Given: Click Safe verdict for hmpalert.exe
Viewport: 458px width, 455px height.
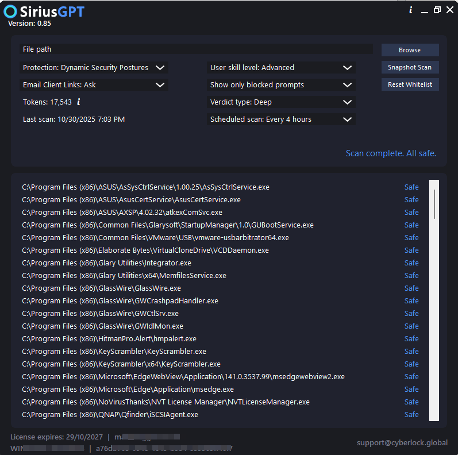Looking at the screenshot, I should tap(411, 339).
